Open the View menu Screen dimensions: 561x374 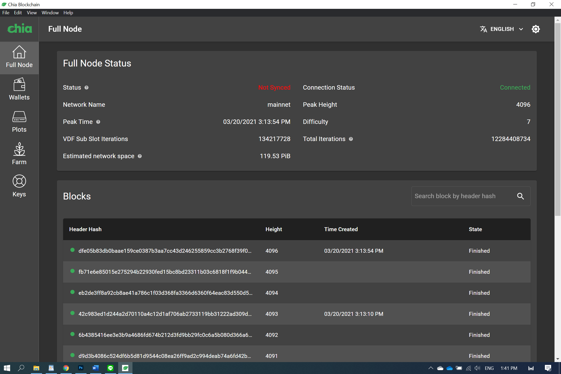pos(32,13)
